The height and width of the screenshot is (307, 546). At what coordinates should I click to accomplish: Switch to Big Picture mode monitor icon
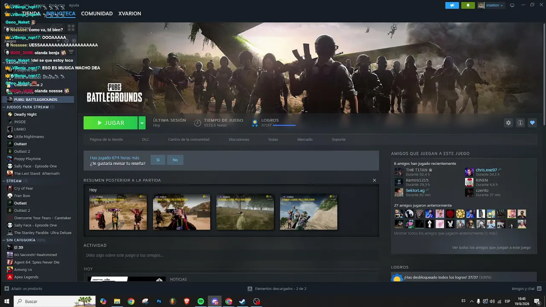tap(512, 5)
